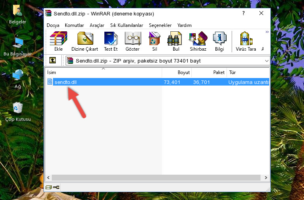Click the horizontal scrollbar left arrow
This screenshot has width=304, height=200.
[x=48, y=177]
